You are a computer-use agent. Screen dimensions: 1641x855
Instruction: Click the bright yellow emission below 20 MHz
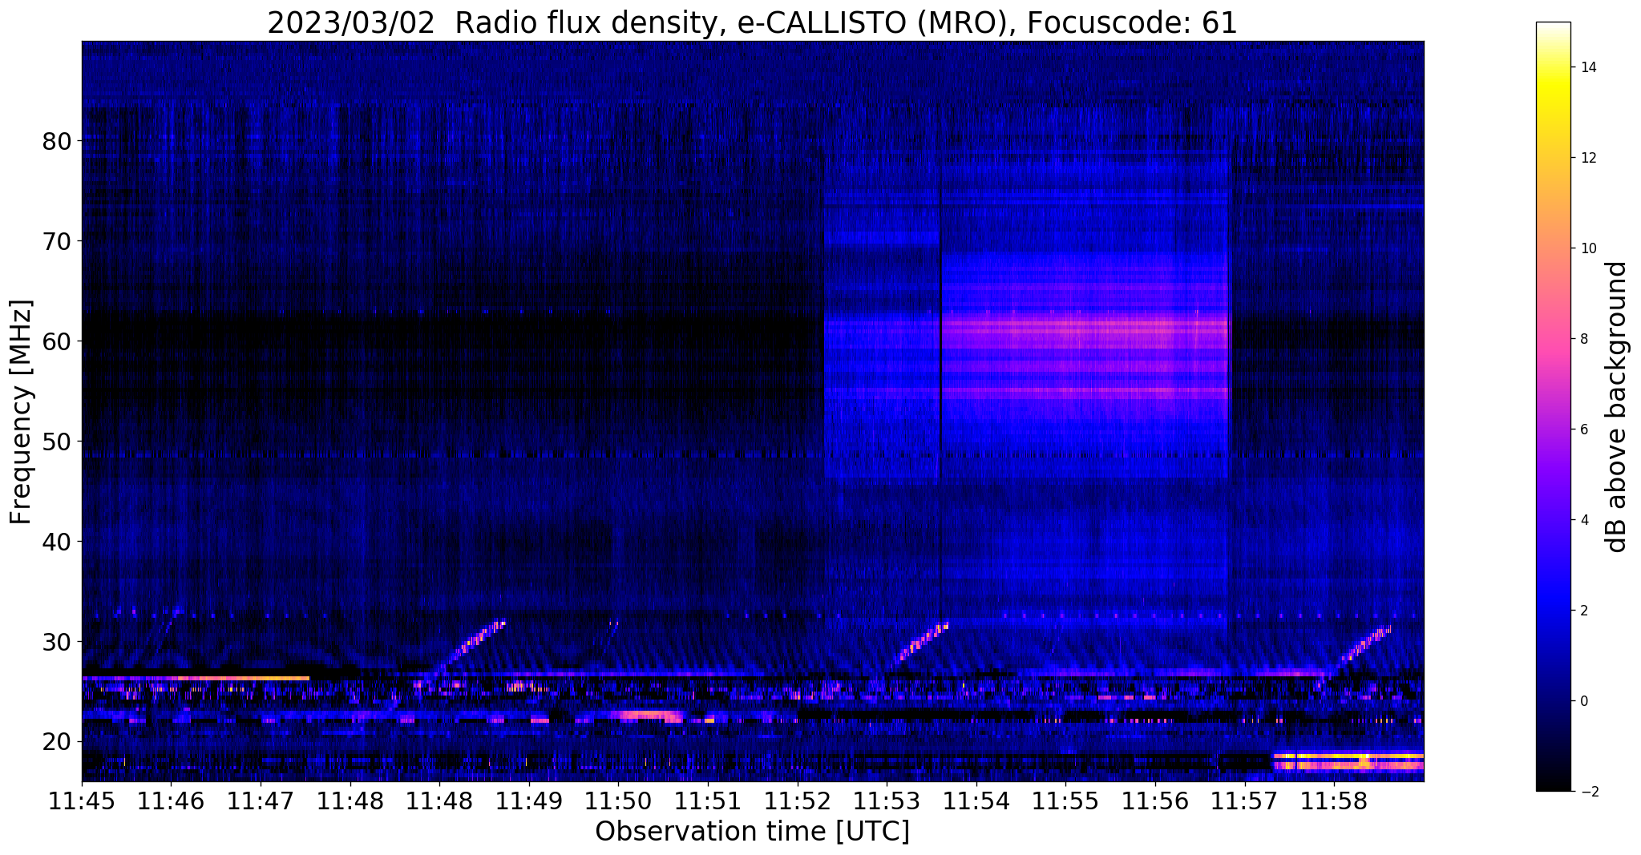pos(1348,760)
